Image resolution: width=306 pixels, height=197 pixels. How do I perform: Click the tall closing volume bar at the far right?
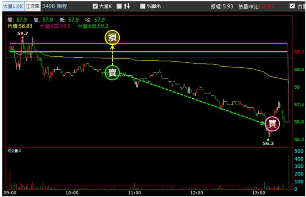pos(289,172)
